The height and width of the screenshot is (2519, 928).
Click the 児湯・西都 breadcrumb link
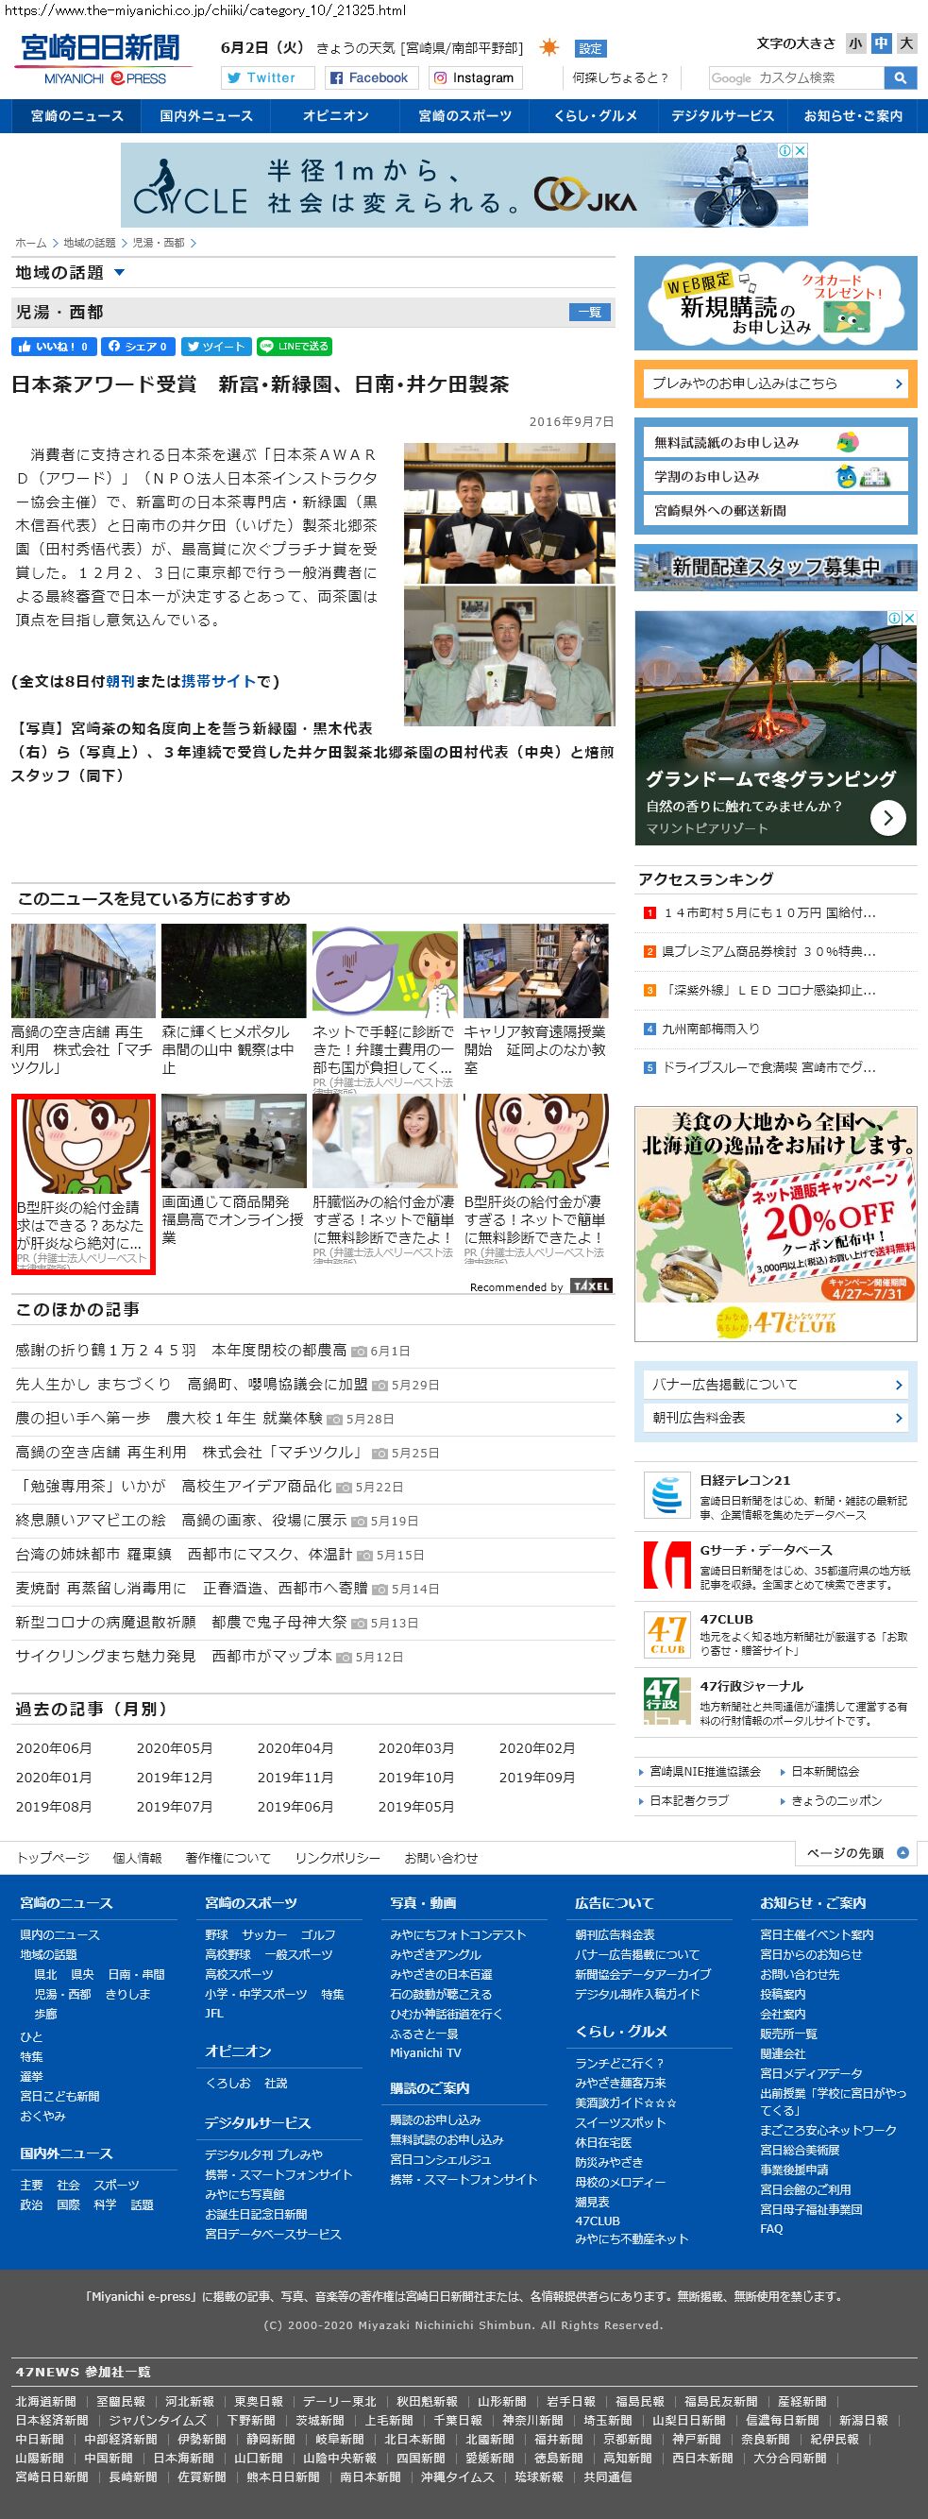point(158,243)
